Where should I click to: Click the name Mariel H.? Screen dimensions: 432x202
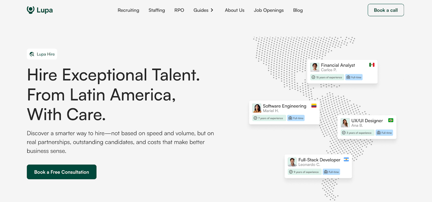[271, 111]
